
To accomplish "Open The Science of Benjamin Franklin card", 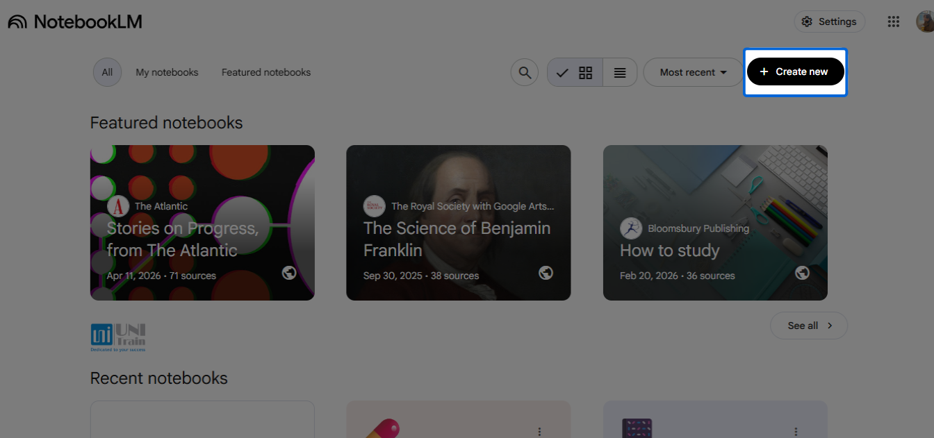I will 459,223.
